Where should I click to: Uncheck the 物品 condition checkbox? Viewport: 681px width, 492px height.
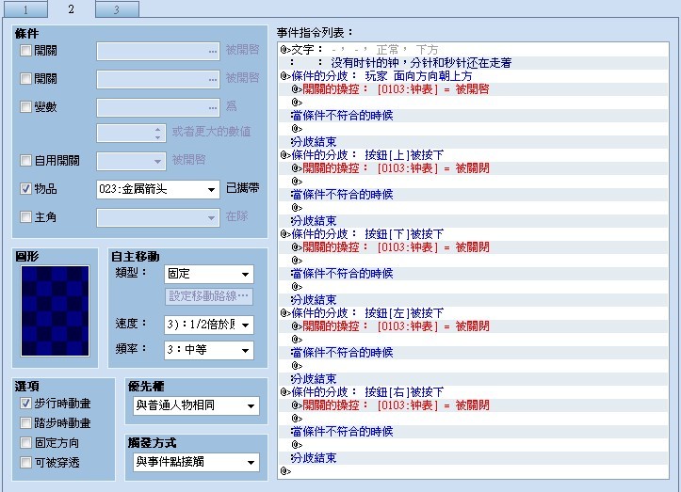pos(25,189)
